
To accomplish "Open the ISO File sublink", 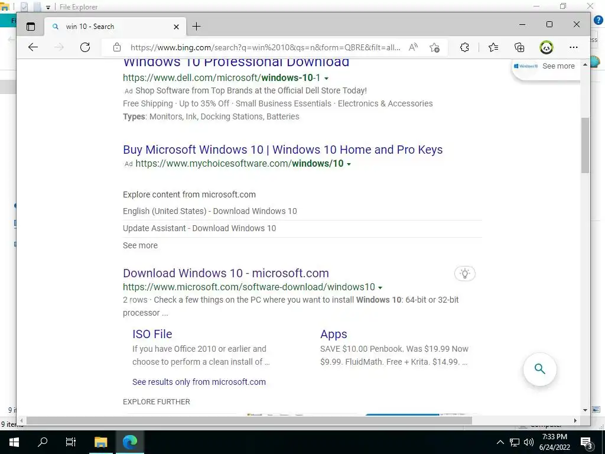I will (152, 334).
